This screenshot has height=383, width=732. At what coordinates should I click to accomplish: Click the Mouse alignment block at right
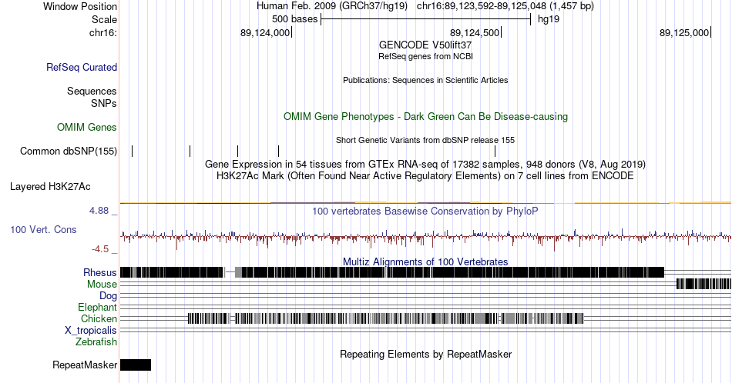703,284
